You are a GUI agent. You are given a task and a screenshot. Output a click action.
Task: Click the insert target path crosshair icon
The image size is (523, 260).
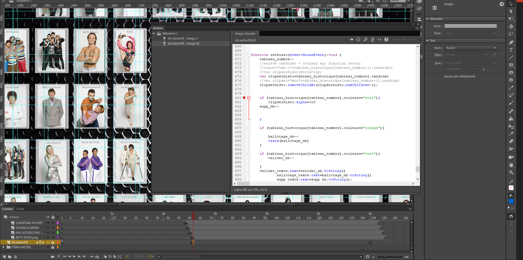pyautogui.click(x=358, y=39)
